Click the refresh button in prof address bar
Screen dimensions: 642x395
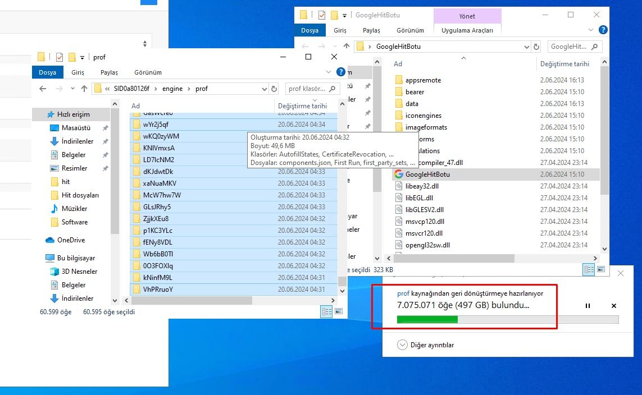click(x=274, y=89)
